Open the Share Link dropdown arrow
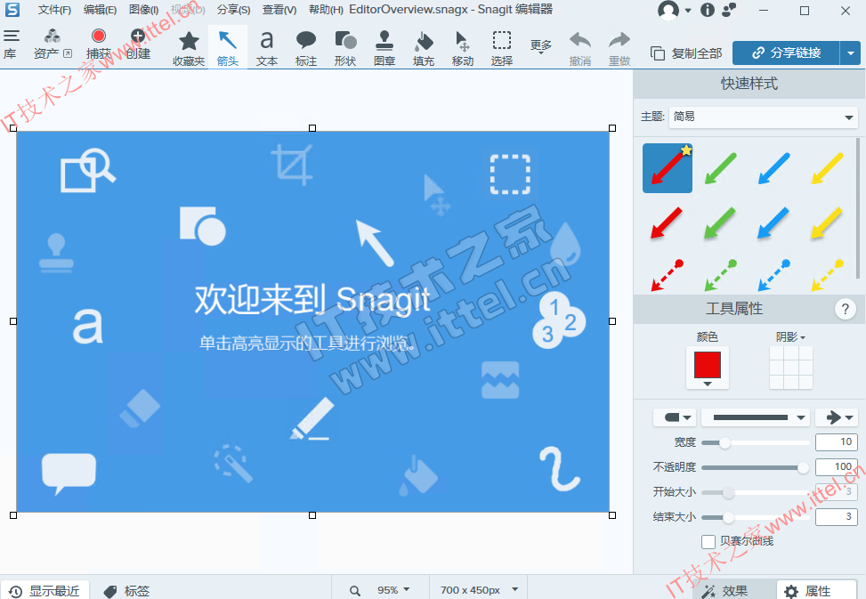 851,53
